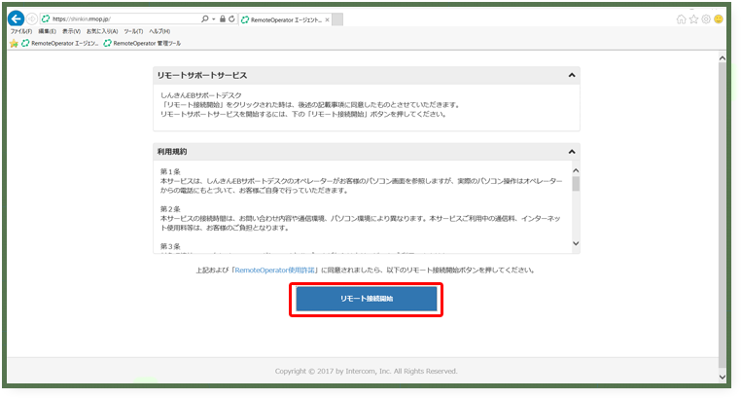The image size is (741, 398).
Task: Click the browser Back arrow button
Action: point(17,18)
